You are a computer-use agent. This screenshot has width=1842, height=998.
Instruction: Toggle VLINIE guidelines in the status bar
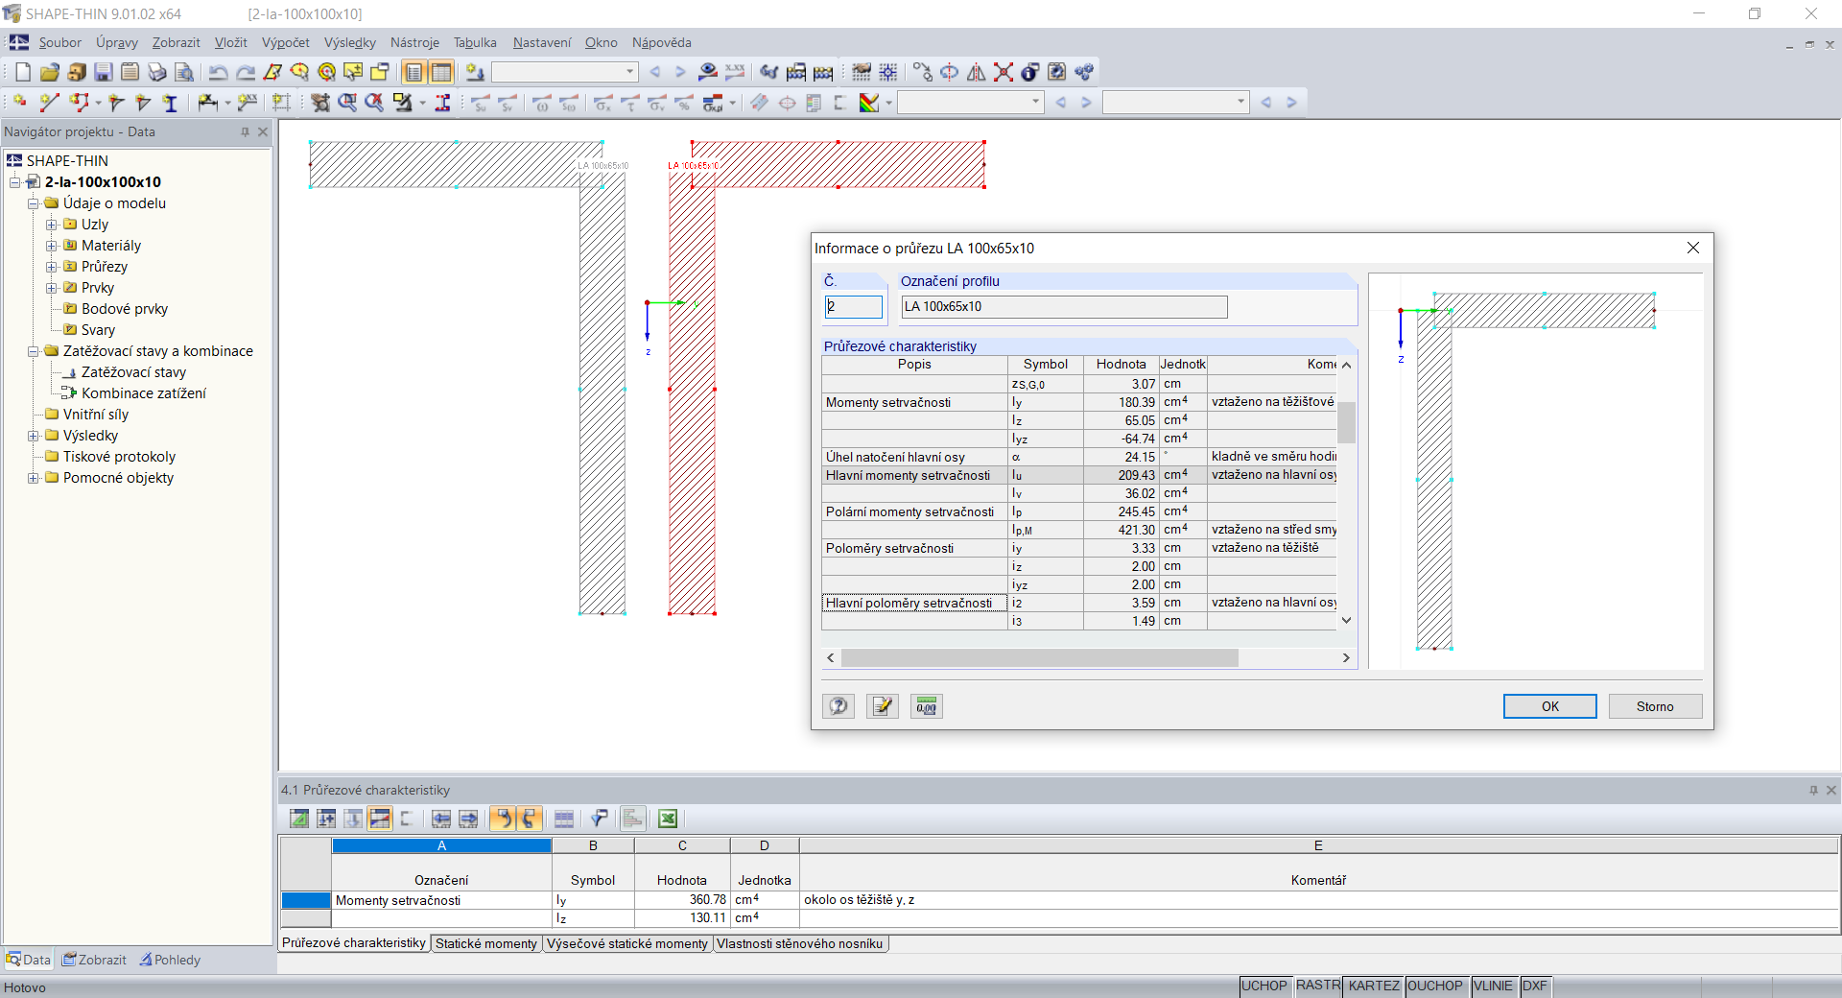(1493, 986)
